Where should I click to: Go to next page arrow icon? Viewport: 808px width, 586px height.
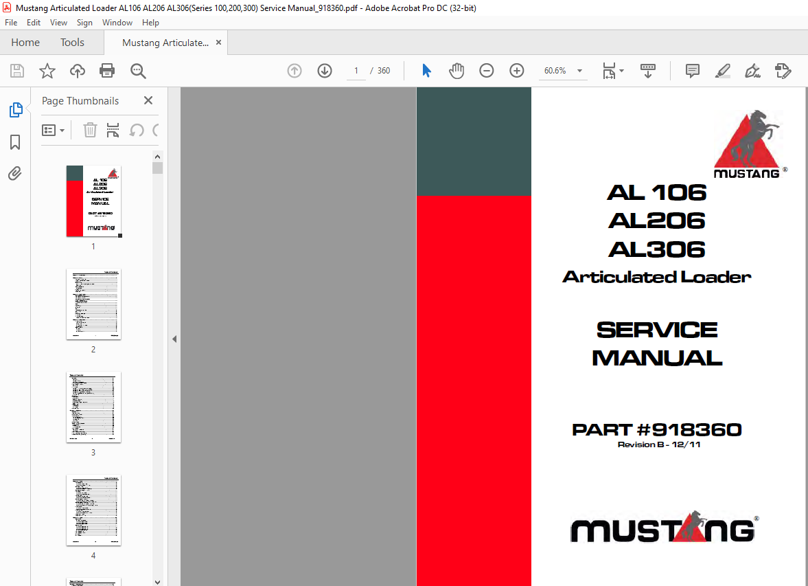[325, 71]
